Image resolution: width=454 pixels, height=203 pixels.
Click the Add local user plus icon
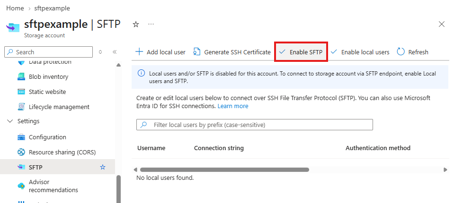point(139,52)
